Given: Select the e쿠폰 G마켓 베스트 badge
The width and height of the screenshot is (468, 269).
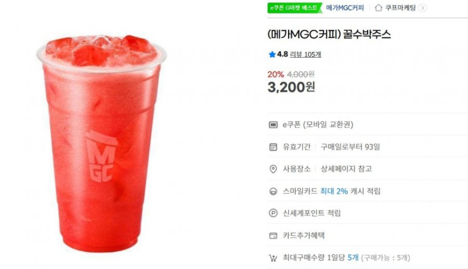Looking at the screenshot, I should (294, 8).
